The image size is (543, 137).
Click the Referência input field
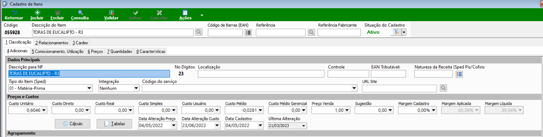(281, 32)
